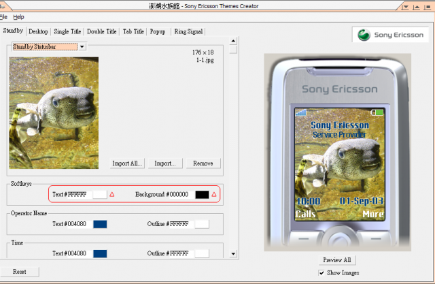Open the File menu
This screenshot has width=435, height=284.
tap(3, 17)
